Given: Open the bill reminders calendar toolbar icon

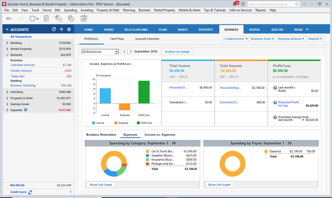Looking at the screenshot, I should pyautogui.click(x=83, y=19).
